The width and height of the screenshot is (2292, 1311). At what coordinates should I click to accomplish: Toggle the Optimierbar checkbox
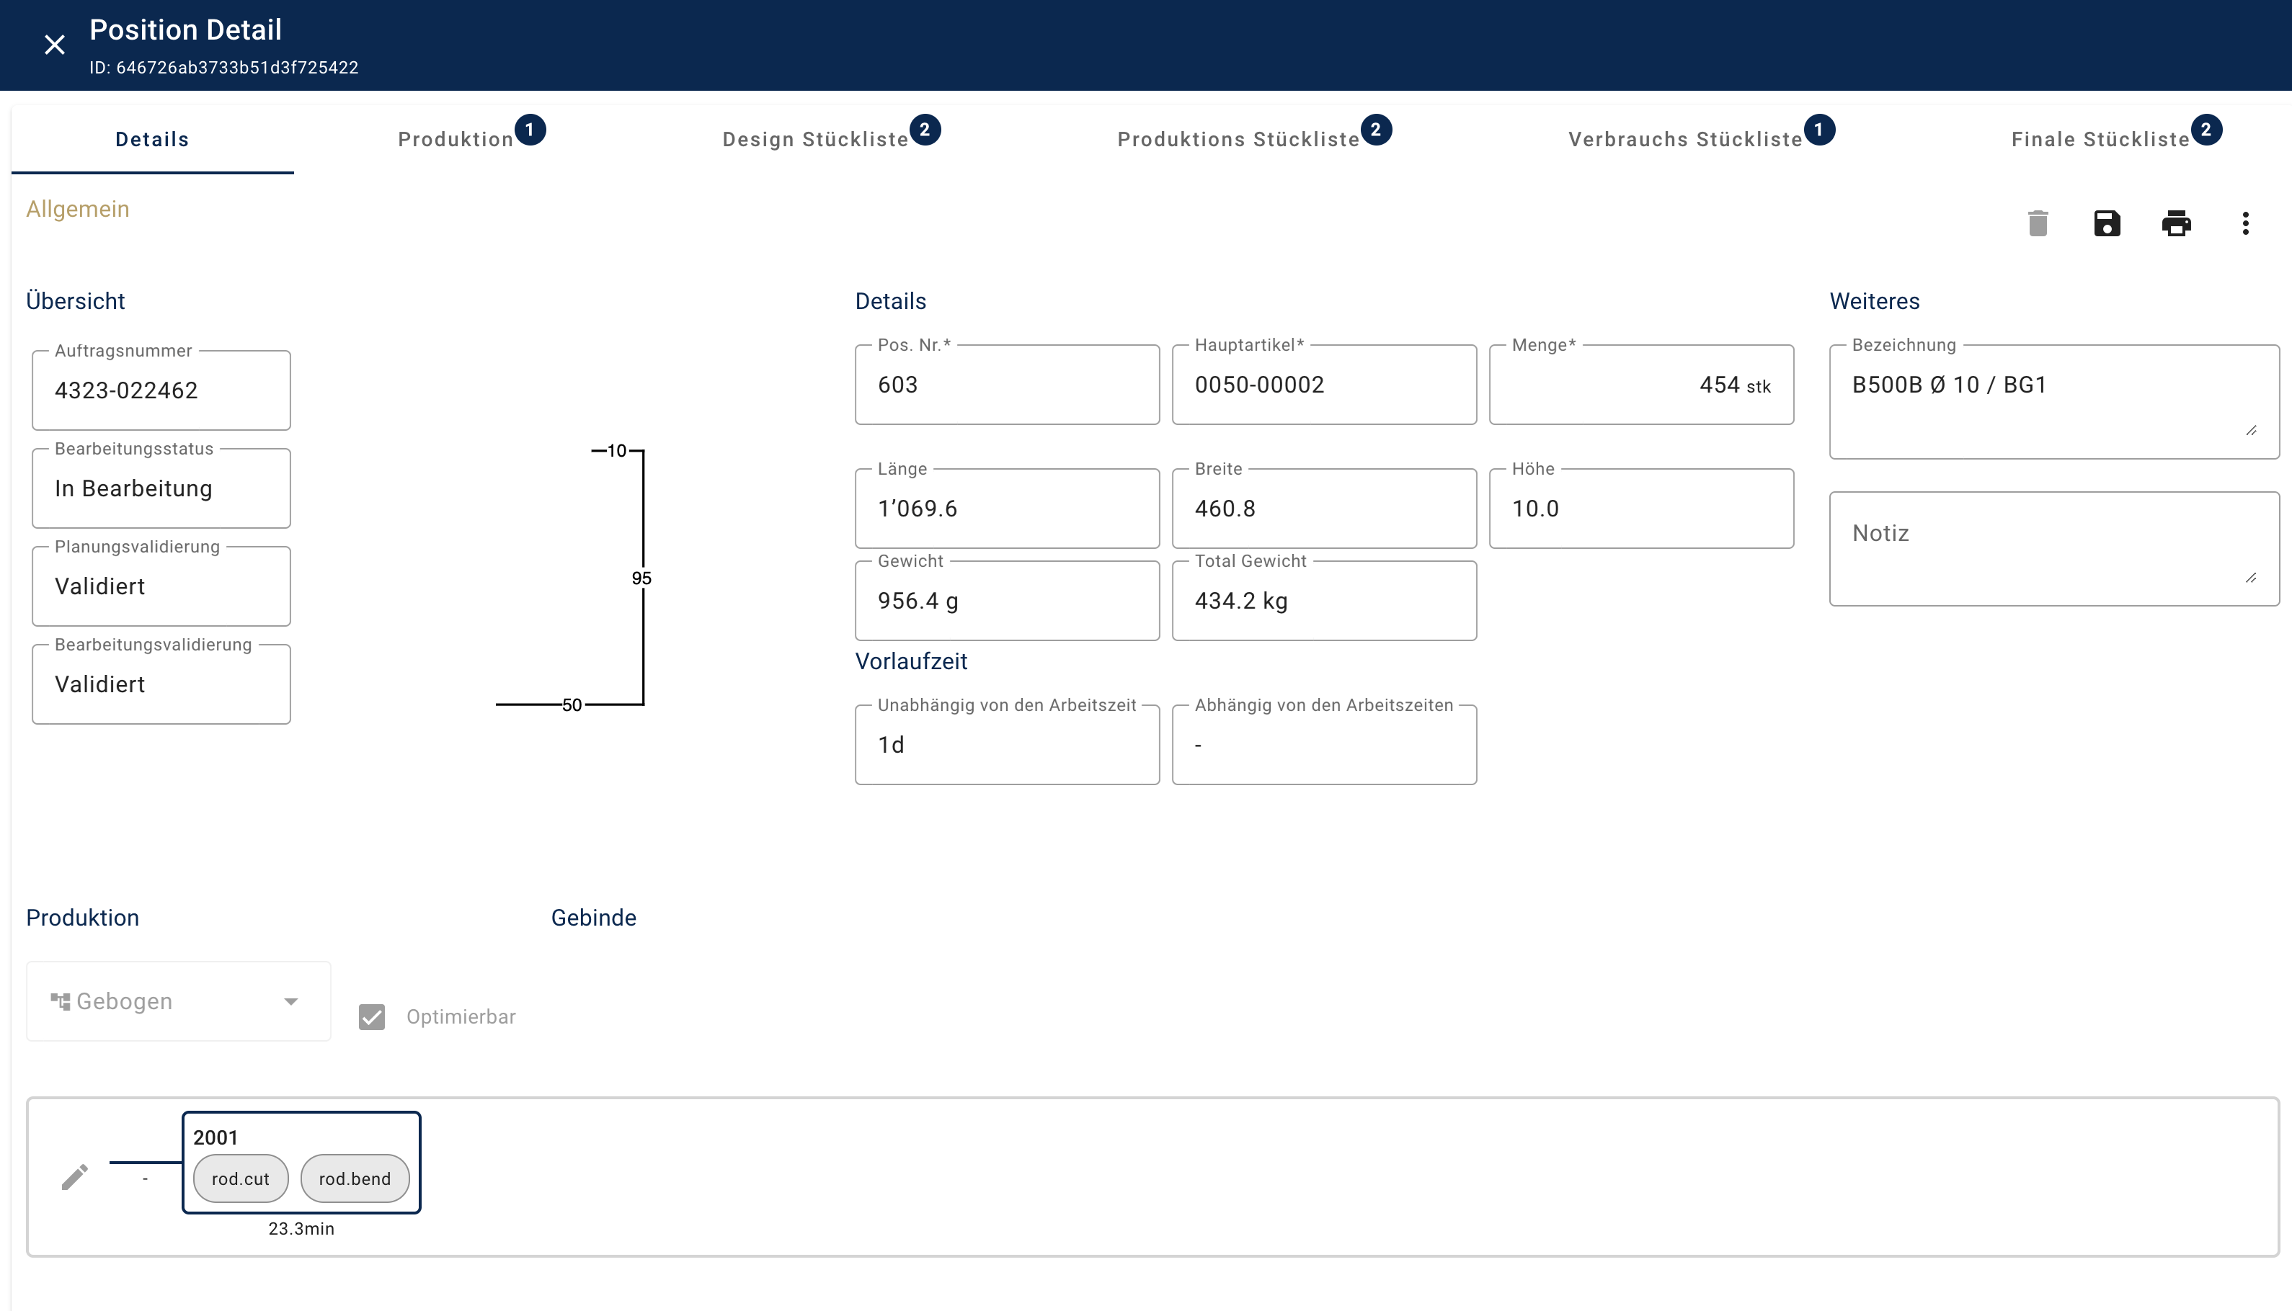coord(372,1016)
